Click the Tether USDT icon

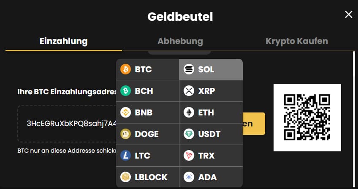(x=189, y=134)
